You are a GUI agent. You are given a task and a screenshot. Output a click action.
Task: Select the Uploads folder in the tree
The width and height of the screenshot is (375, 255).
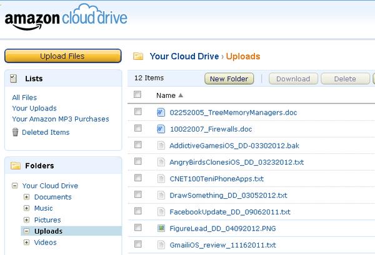click(48, 231)
